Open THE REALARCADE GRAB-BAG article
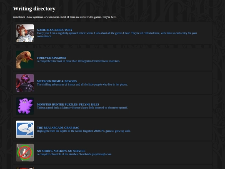Image resolution: width=225 pixels, height=169 pixels. (x=58, y=128)
